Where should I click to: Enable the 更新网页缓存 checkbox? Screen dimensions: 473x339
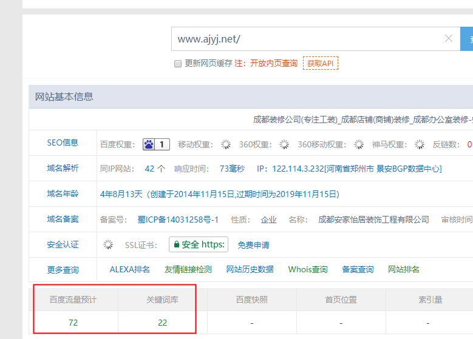coord(178,64)
